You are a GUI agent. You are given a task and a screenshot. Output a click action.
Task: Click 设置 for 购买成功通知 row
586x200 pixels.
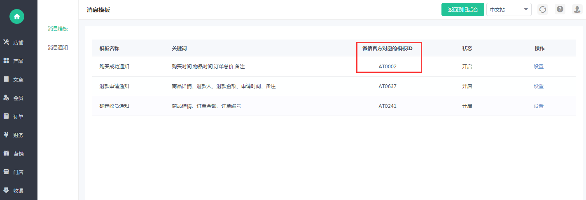539,66
